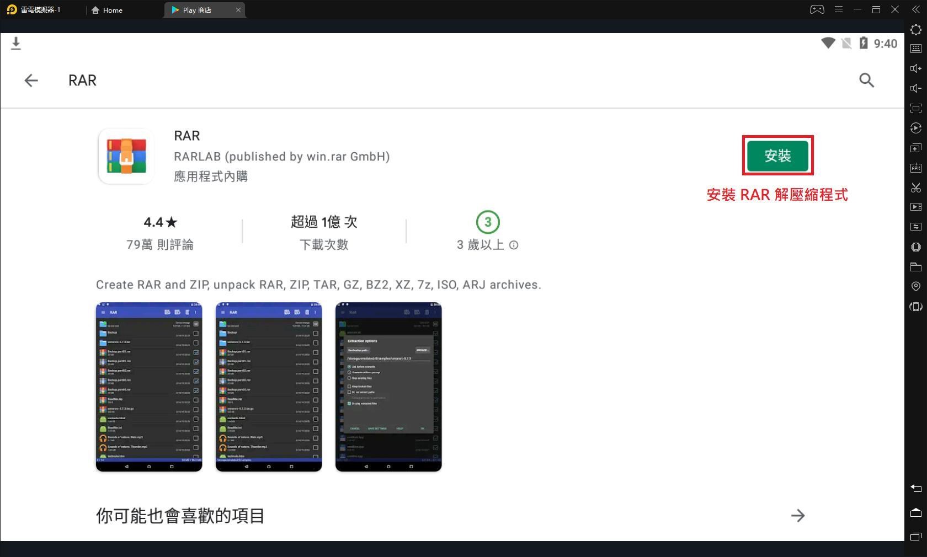The height and width of the screenshot is (557, 927).
Task: Open the Android recents button in sidebar
Action: point(916,536)
